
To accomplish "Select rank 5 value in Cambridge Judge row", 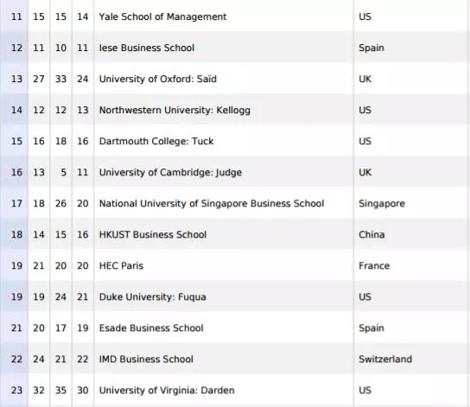I will (63, 172).
